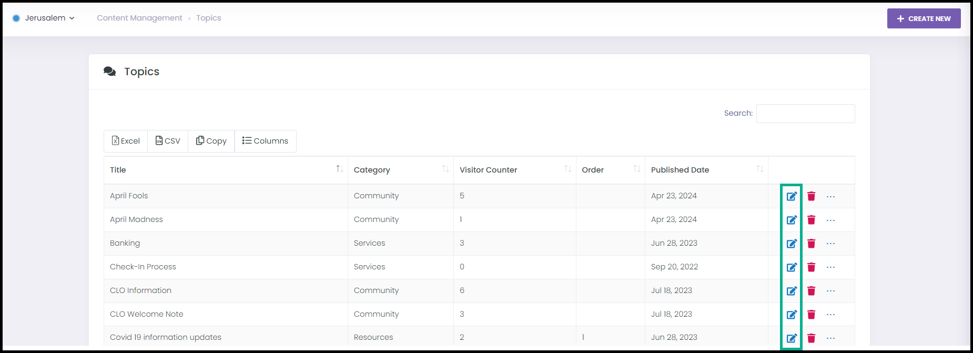The image size is (973, 353).
Task: Delete the Banking topic
Action: [811, 244]
